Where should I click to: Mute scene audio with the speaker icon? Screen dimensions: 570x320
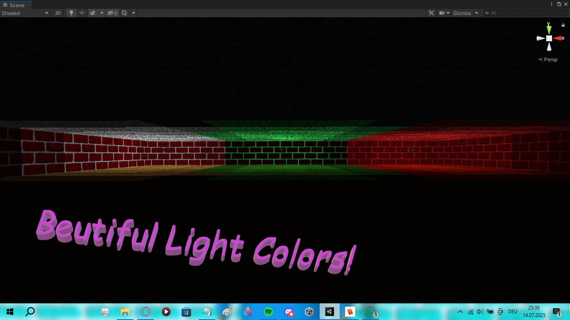point(81,13)
